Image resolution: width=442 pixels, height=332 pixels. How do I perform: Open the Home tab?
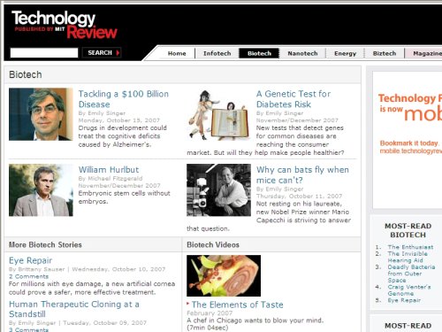(x=177, y=53)
